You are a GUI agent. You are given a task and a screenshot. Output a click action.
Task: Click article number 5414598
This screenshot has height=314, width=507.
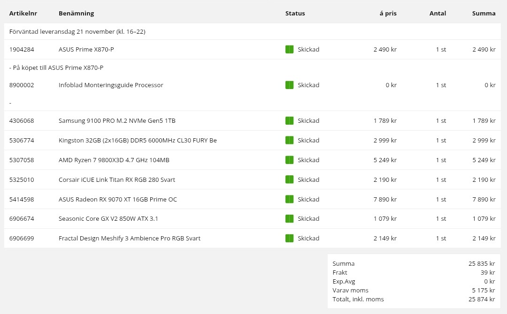pos(22,199)
